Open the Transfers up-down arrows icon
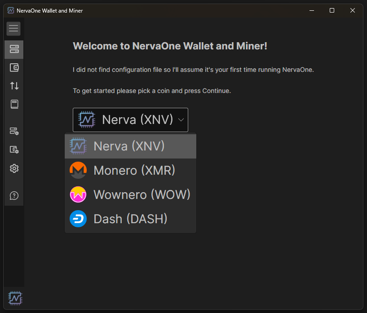Screen dimensions: 367x313 pyautogui.click(x=14, y=86)
